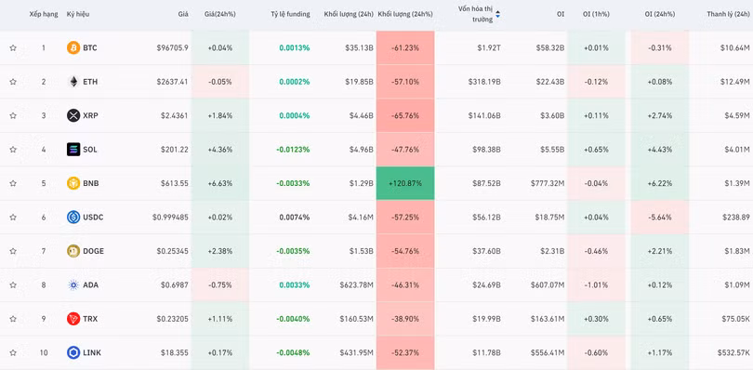Click the Solana coin logo

(73, 150)
